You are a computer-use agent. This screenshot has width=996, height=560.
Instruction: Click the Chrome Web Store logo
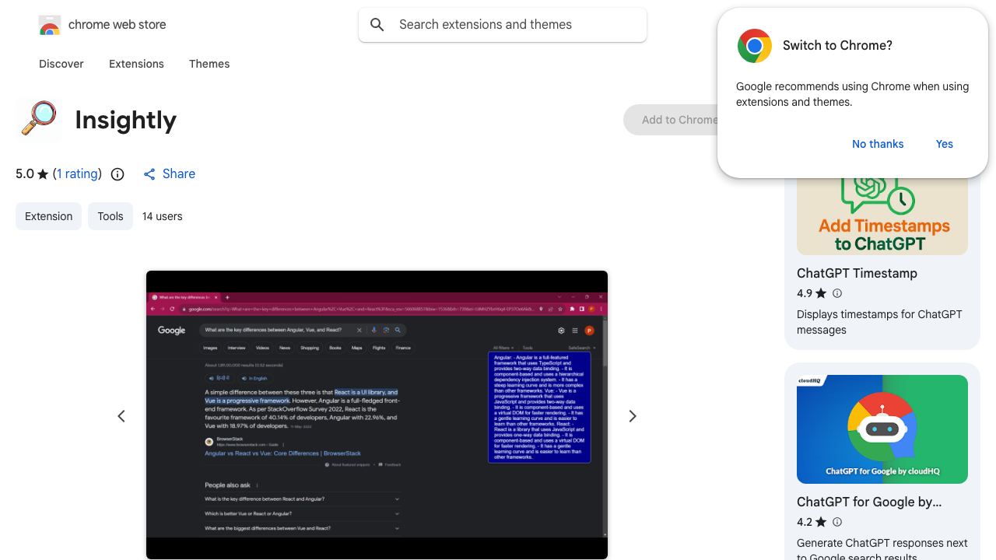point(50,26)
